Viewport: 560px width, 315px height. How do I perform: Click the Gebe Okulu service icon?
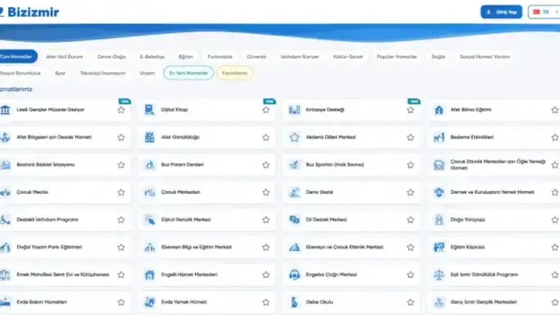click(x=294, y=302)
